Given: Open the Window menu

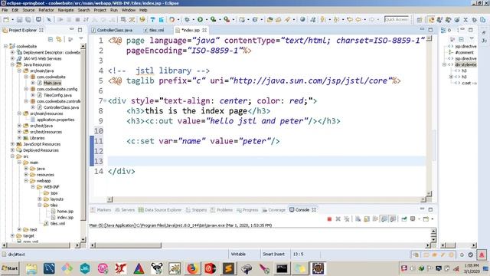Looking at the screenshot, I should [x=129, y=10].
